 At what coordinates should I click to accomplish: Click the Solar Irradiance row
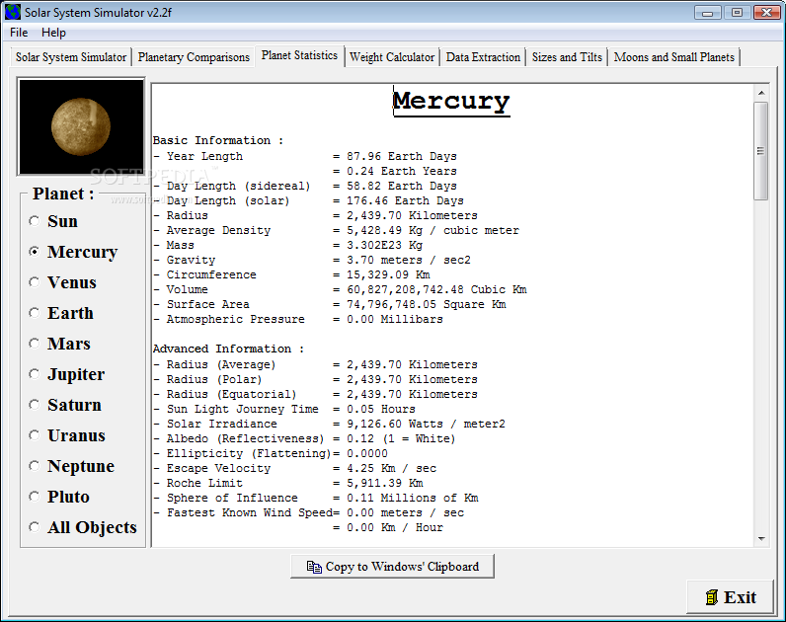coord(329,424)
